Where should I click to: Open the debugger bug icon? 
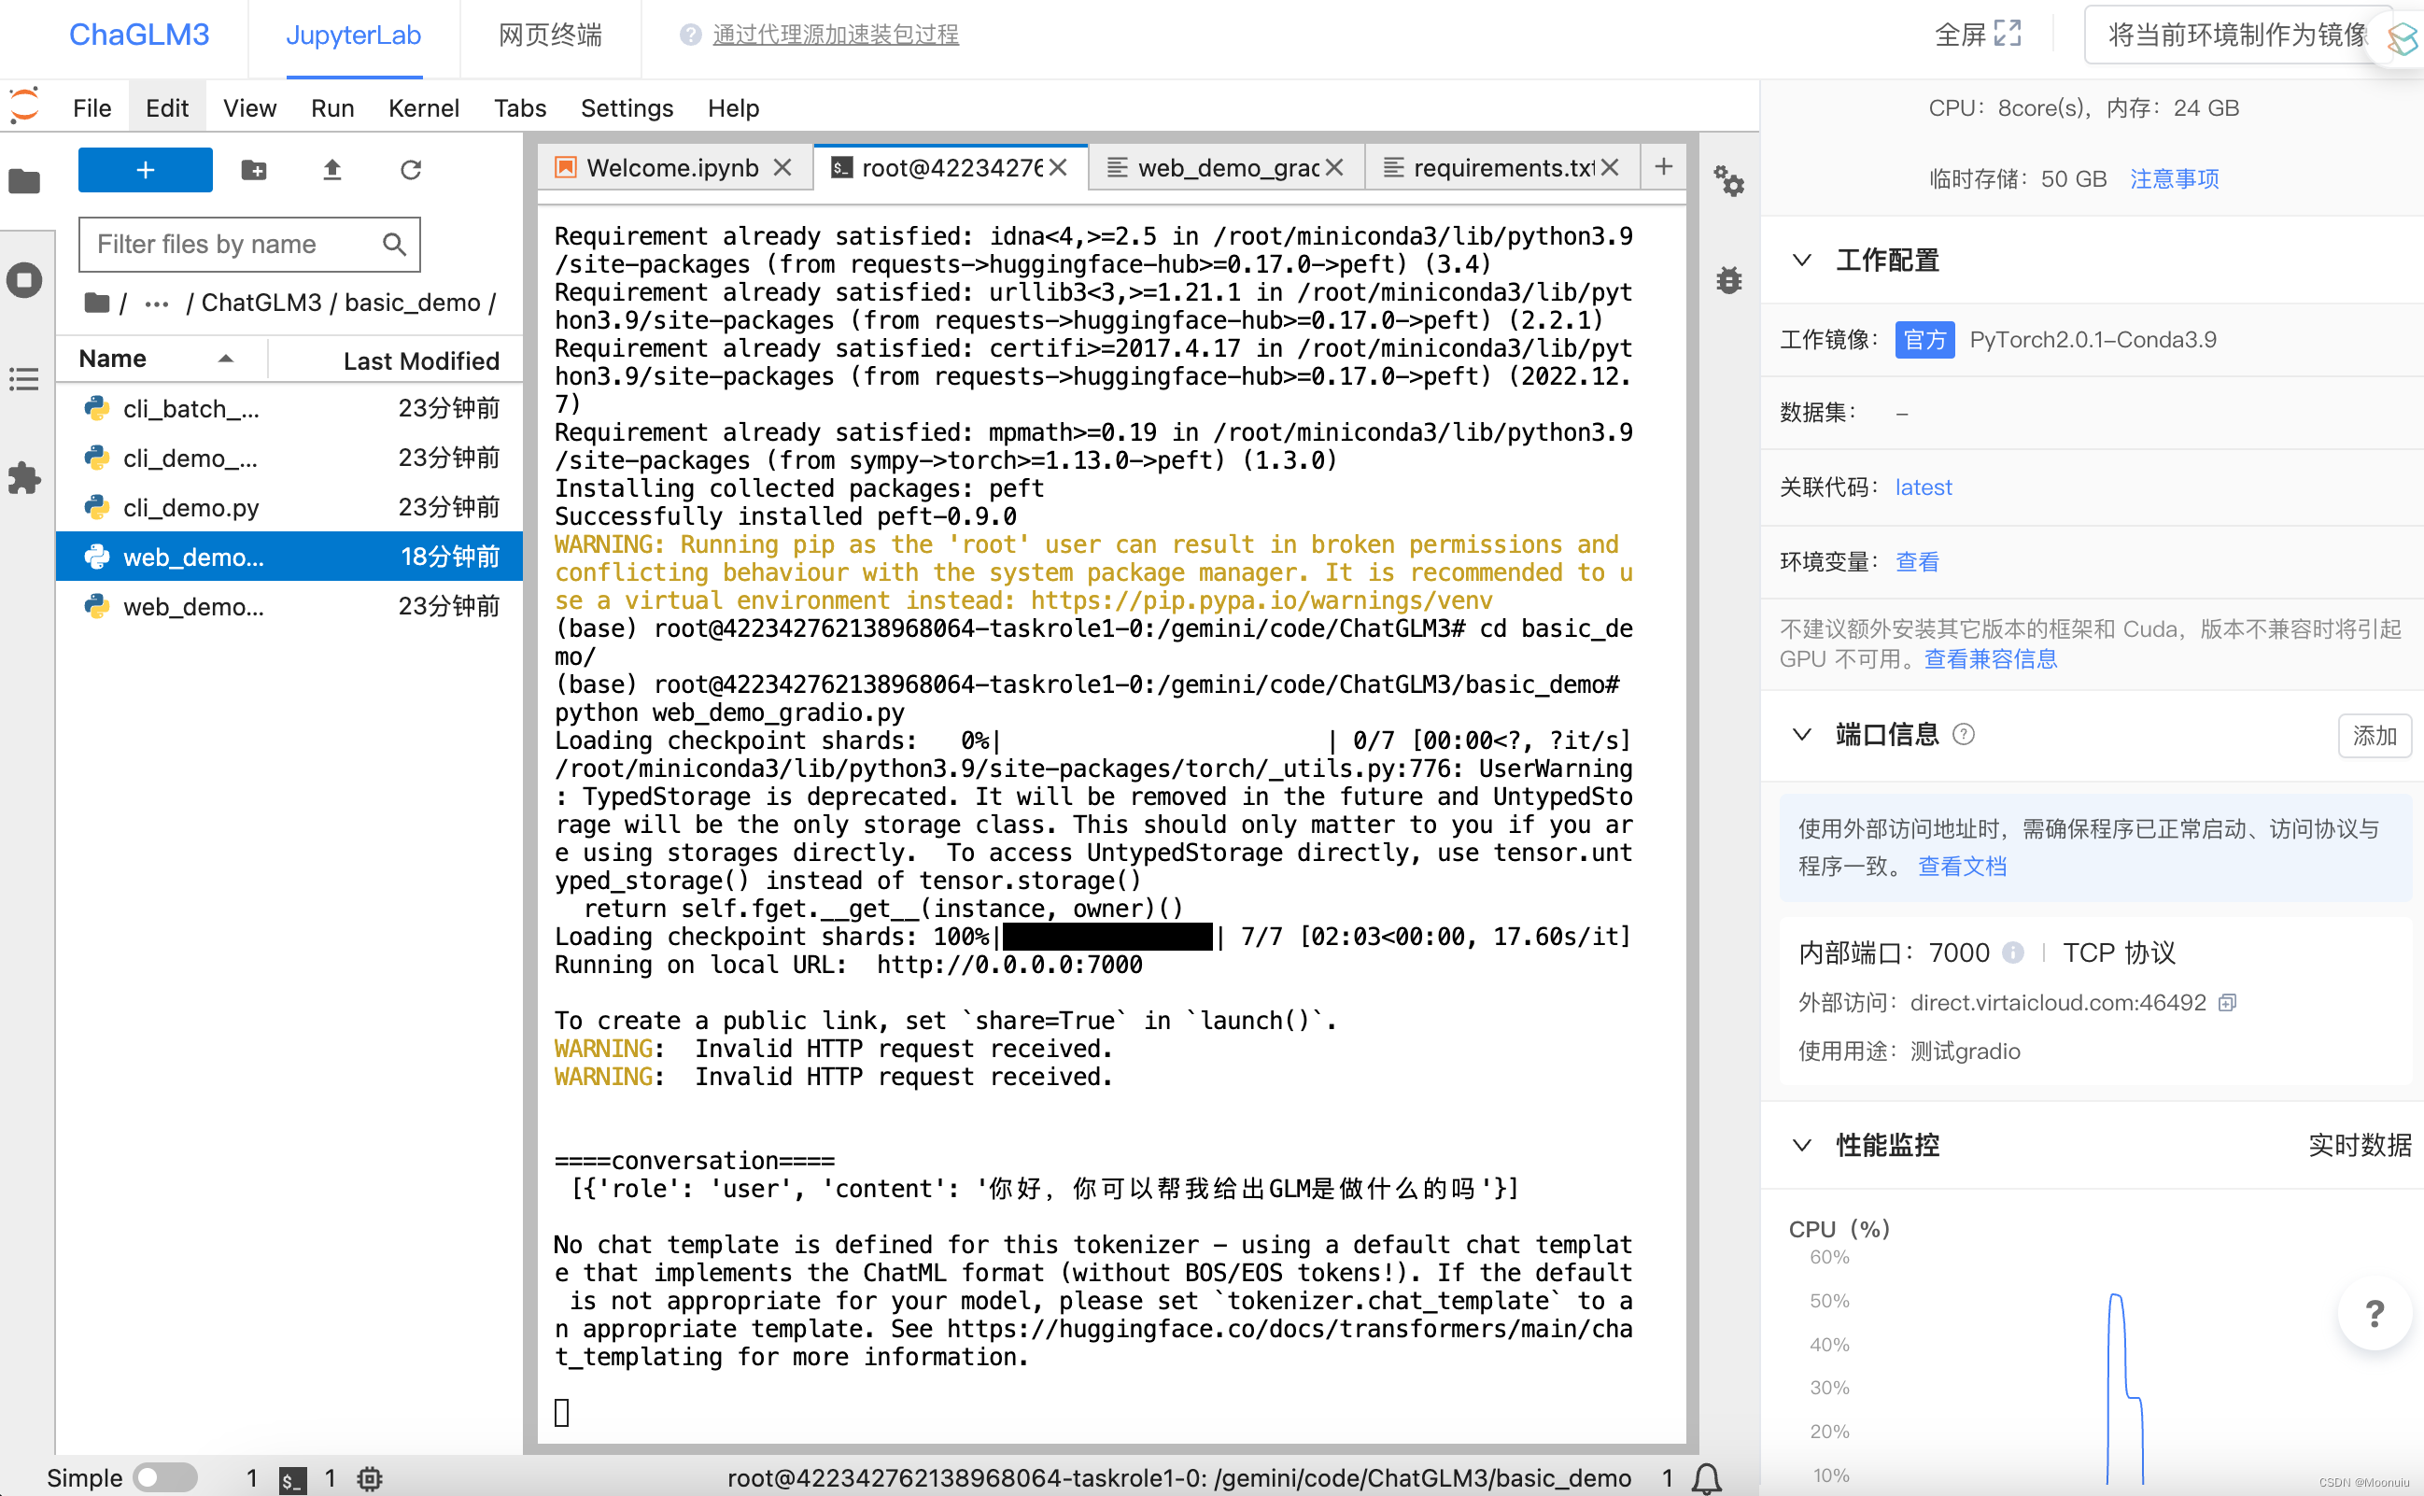1728,280
